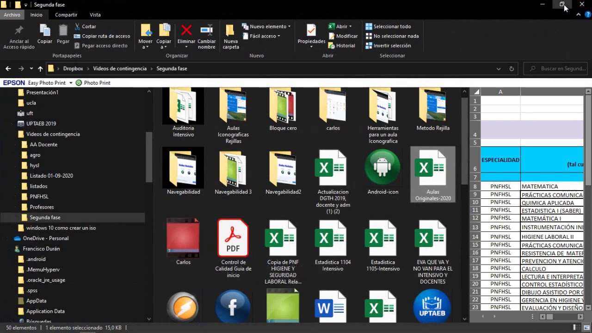Image resolution: width=592 pixels, height=333 pixels.
Task: Create a new folder with Nueva carpeta
Action: pos(230,36)
